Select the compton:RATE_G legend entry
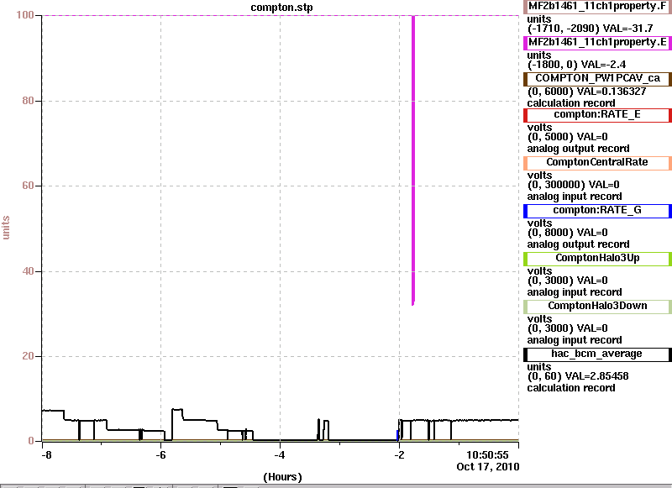 tap(597, 210)
